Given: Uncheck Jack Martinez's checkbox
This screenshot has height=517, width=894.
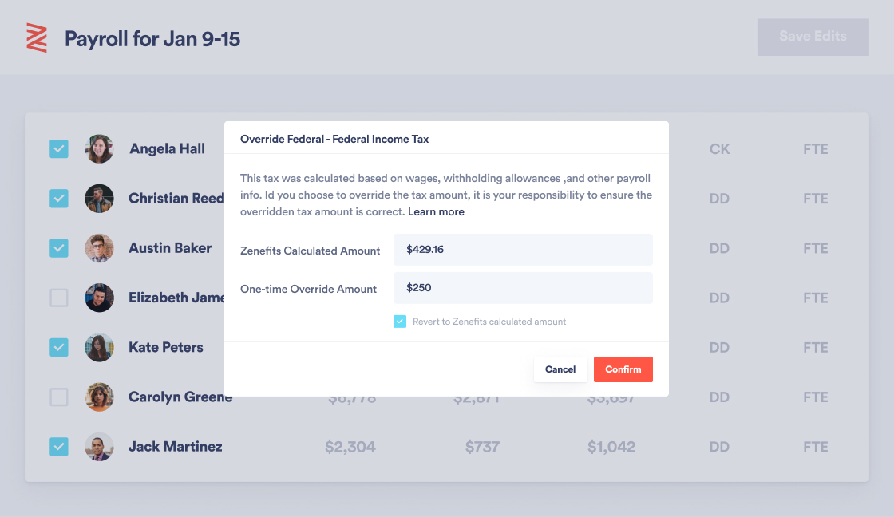Looking at the screenshot, I should coord(59,446).
